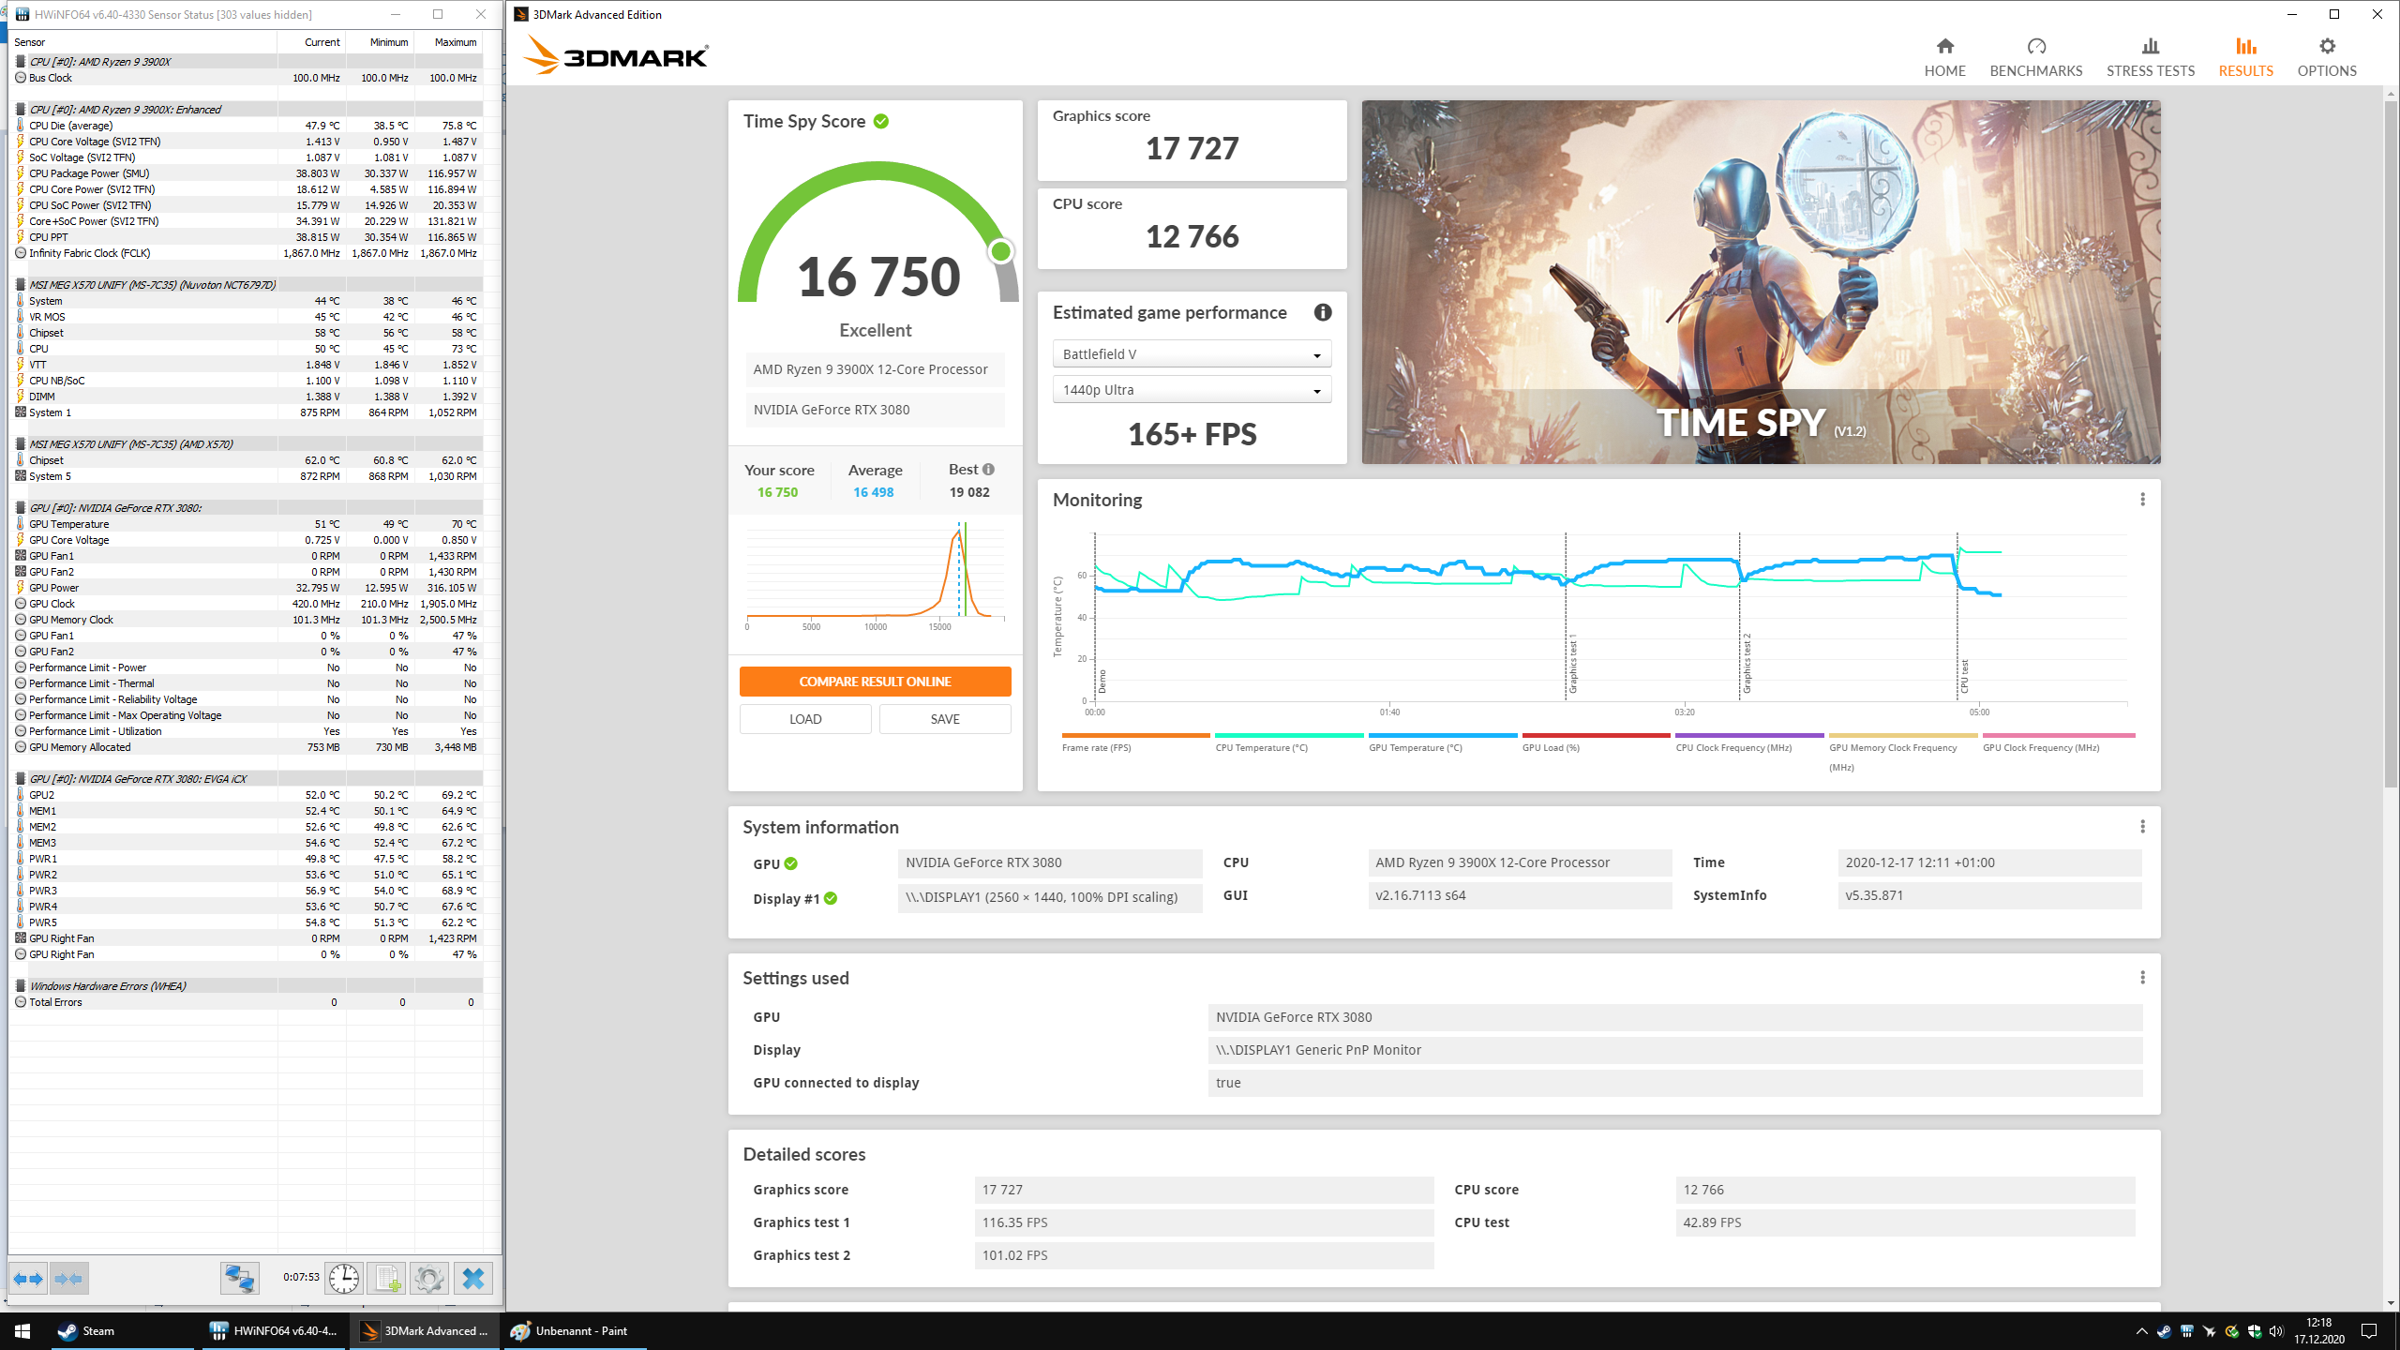The height and width of the screenshot is (1350, 2400).
Task: Close sensor window via blue X icon
Action: click(x=473, y=1278)
